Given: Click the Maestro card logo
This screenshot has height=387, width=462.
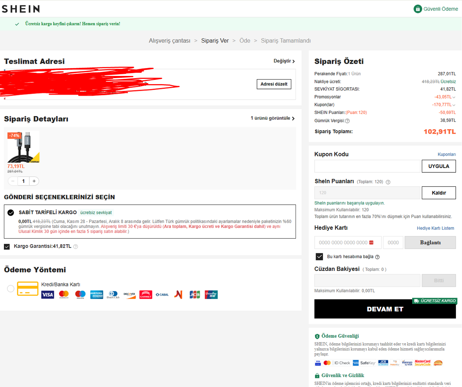Looking at the screenshot, I should pyautogui.click(x=80, y=295).
